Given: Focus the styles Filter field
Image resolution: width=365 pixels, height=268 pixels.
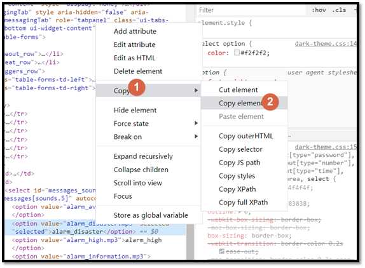Looking at the screenshot, I should coord(251,10).
